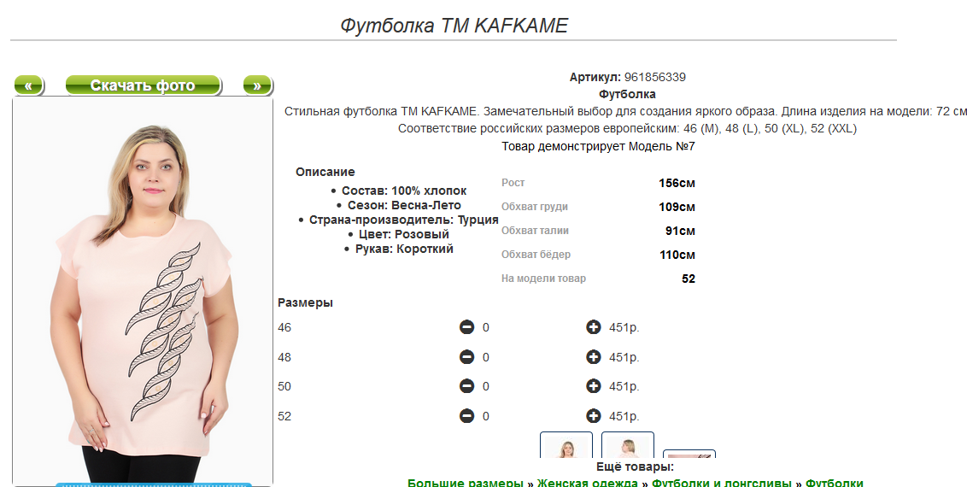Screen dimensions: 967x487
Task: Increase quantity for size 52
Action: pyautogui.click(x=594, y=416)
